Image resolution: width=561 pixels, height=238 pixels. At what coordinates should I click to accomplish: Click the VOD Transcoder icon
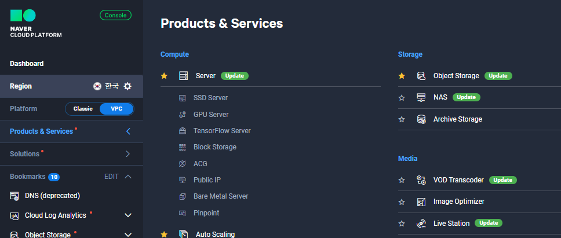tap(421, 180)
